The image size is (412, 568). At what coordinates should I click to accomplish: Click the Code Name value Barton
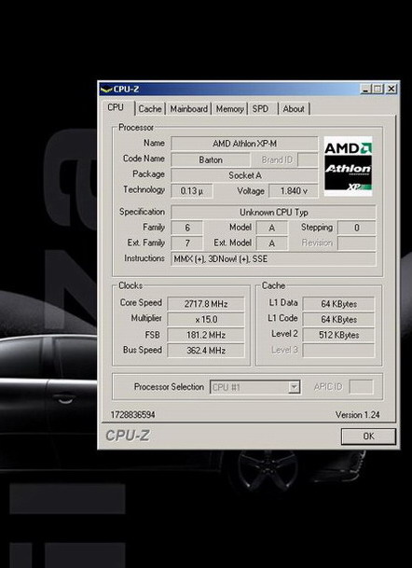(x=211, y=159)
